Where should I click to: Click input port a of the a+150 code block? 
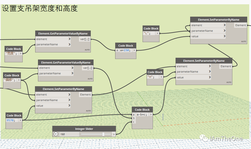(x=117, y=50)
